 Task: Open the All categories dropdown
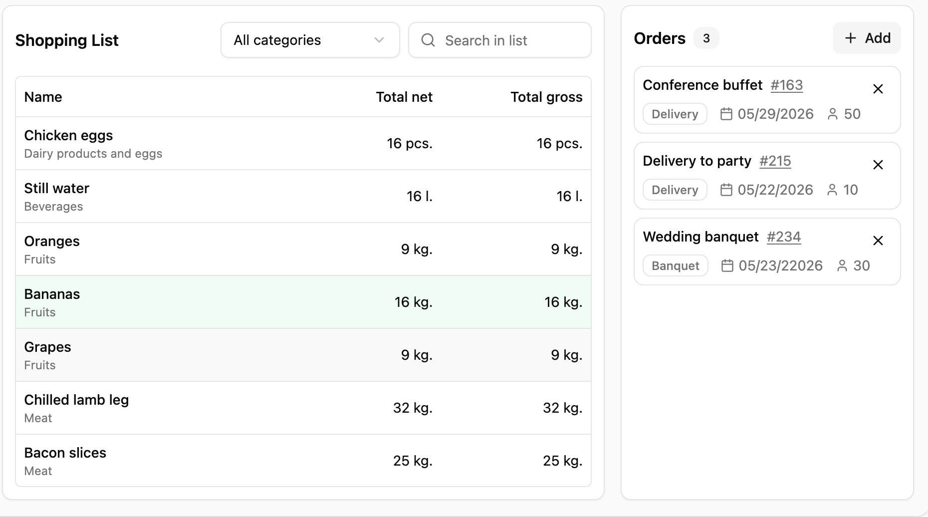click(310, 40)
